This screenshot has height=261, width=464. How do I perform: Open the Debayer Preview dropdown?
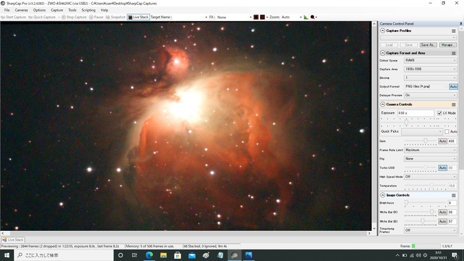point(430,95)
